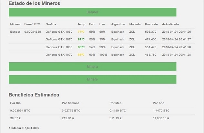Click the Por Semana column header
This screenshot has width=204, height=133.
(70, 103)
